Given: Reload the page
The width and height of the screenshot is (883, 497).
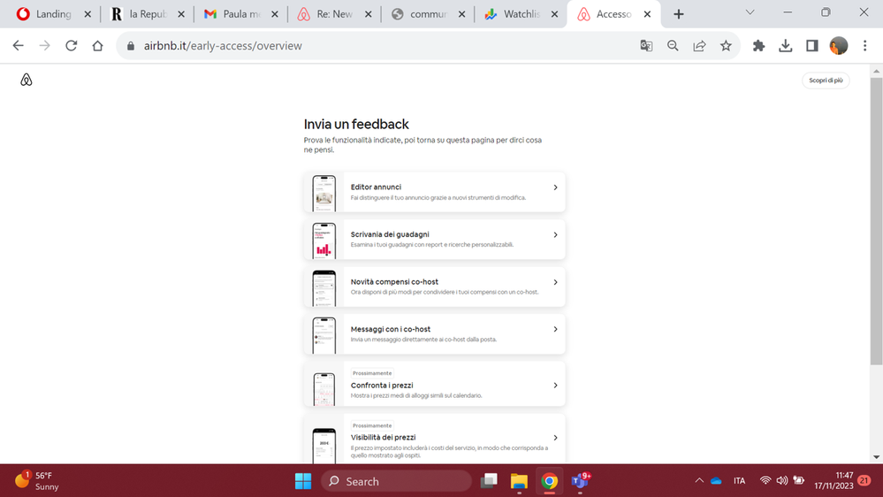Looking at the screenshot, I should click(72, 46).
